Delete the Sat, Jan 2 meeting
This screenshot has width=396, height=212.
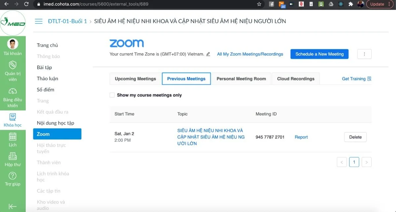355,137
